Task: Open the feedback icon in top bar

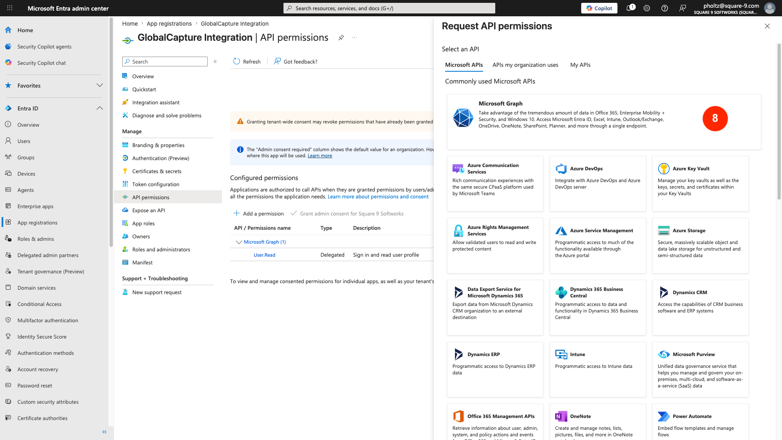Action: tap(683, 8)
